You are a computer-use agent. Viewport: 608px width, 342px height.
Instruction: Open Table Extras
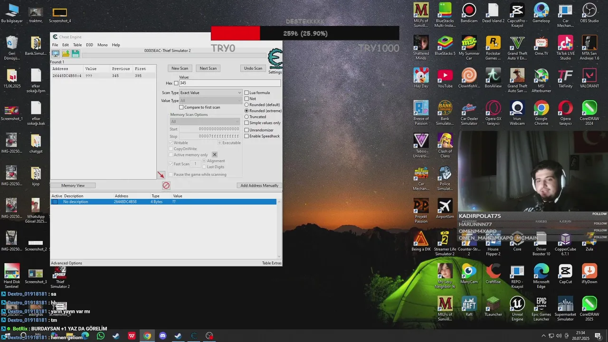(272, 263)
